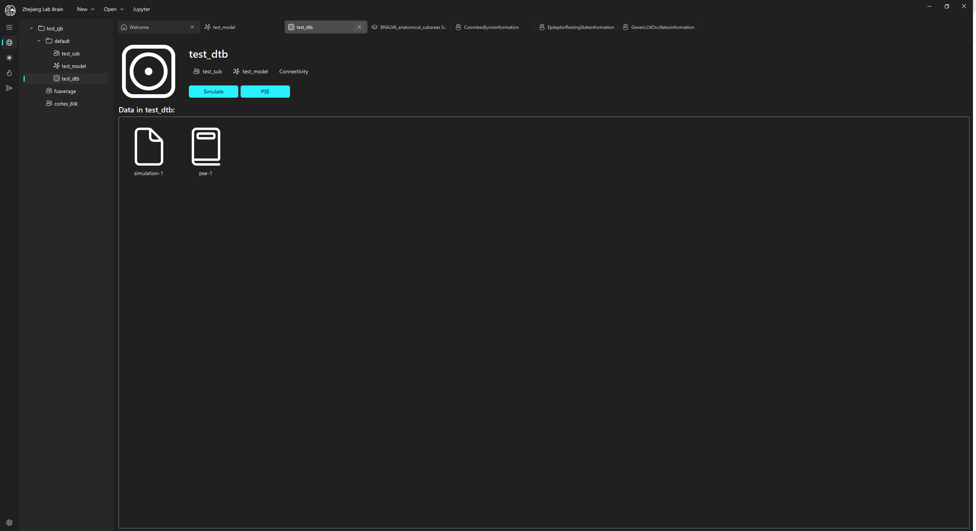The height and width of the screenshot is (531, 976).
Task: Open the simulation-1 file icon
Action: pyautogui.click(x=149, y=147)
